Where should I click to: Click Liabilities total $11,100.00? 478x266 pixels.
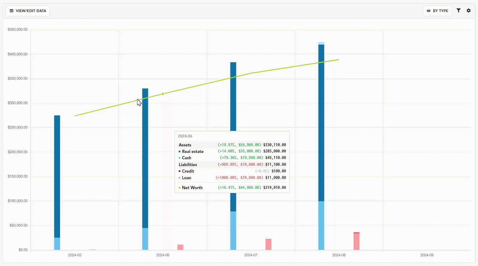[276, 164]
